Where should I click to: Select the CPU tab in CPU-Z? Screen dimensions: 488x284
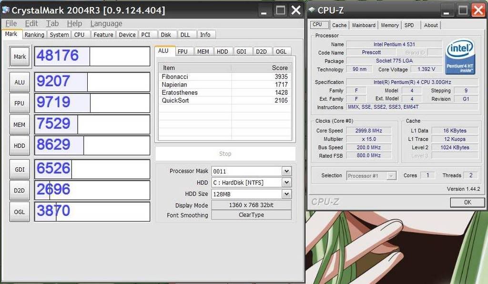pyautogui.click(x=320, y=25)
